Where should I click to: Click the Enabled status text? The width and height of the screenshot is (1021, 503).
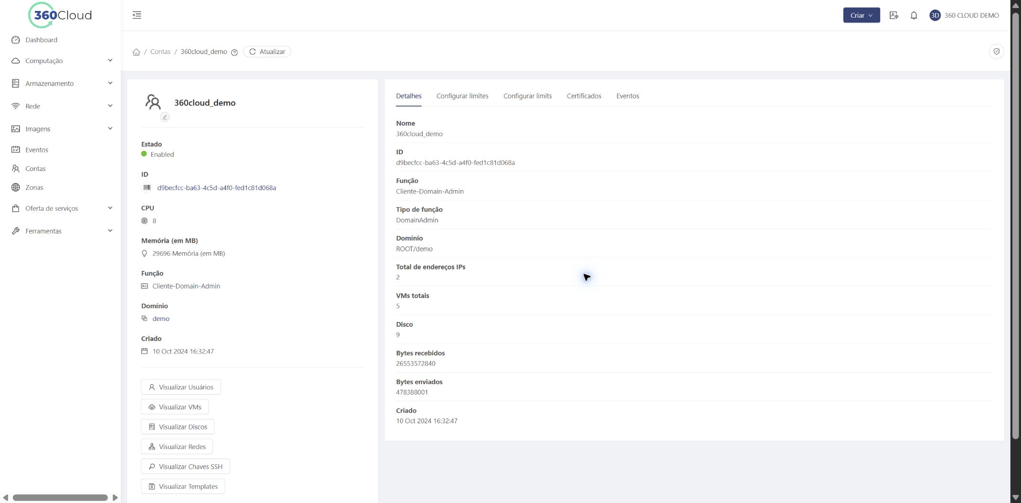pyautogui.click(x=162, y=154)
